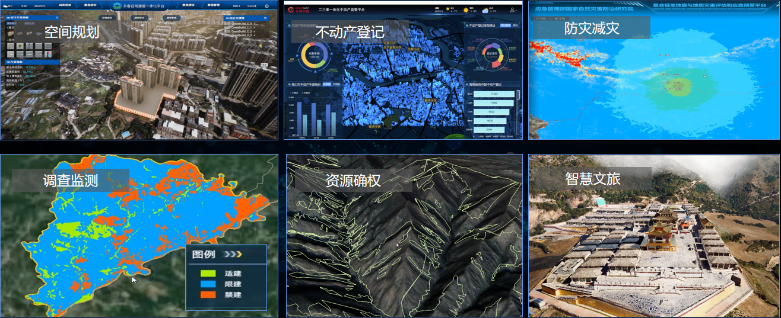The image size is (781, 318).
Task: Click the orange 禁建 legend swatch
Action: [208, 294]
